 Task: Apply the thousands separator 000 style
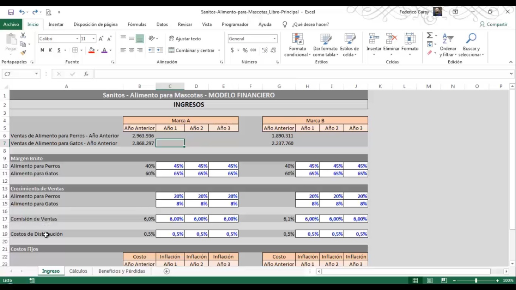point(253,50)
